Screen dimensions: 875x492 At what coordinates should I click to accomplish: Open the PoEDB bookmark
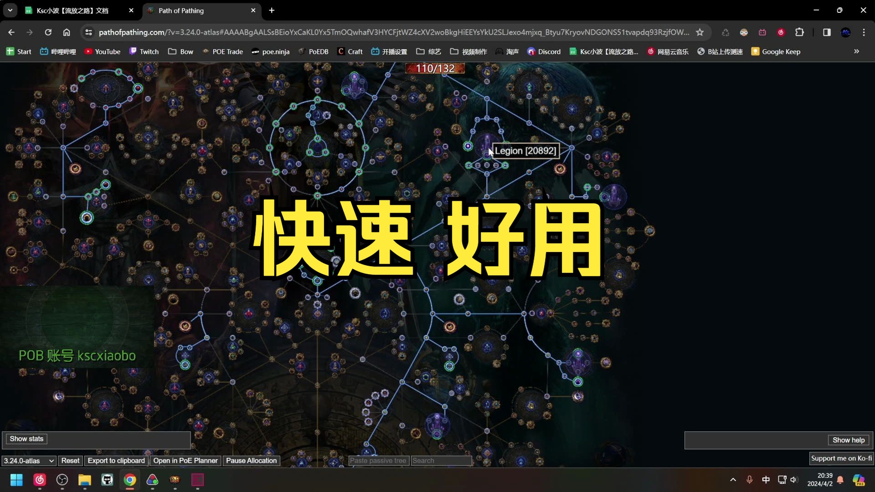[313, 51]
